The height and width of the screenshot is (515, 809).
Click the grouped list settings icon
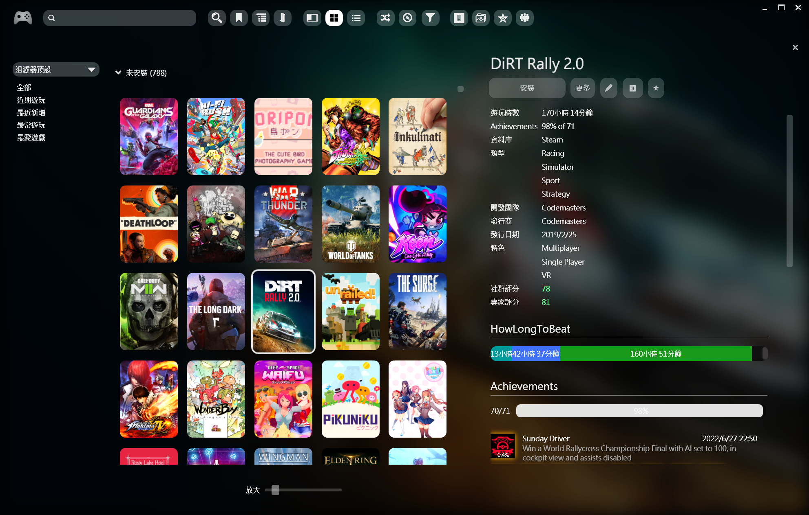coord(261,18)
